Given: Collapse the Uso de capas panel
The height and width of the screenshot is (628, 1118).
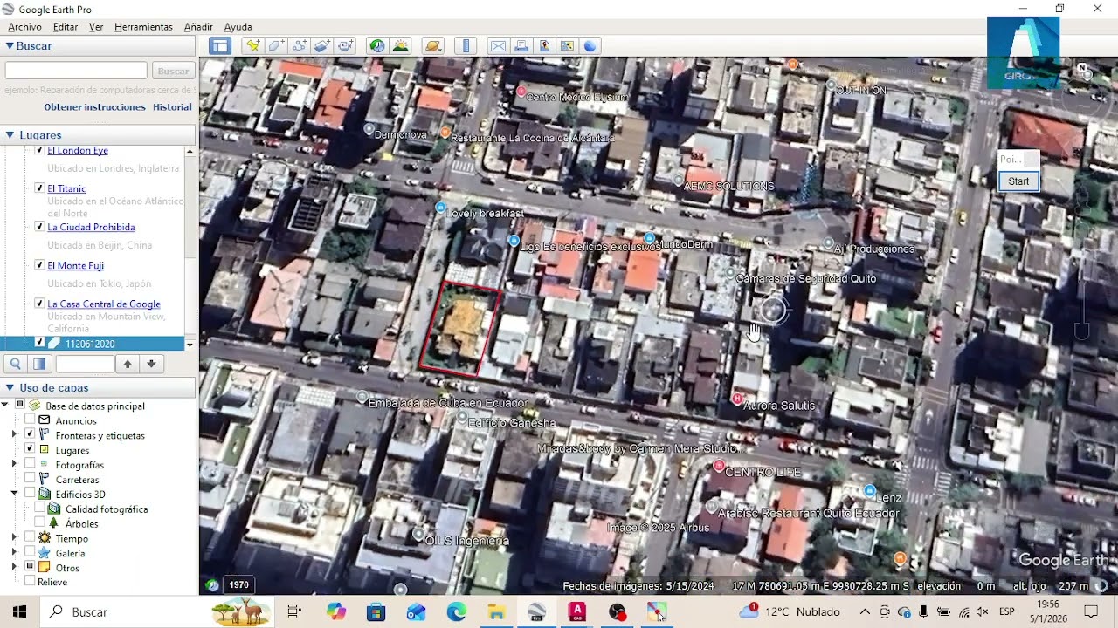Looking at the screenshot, I should 10,387.
